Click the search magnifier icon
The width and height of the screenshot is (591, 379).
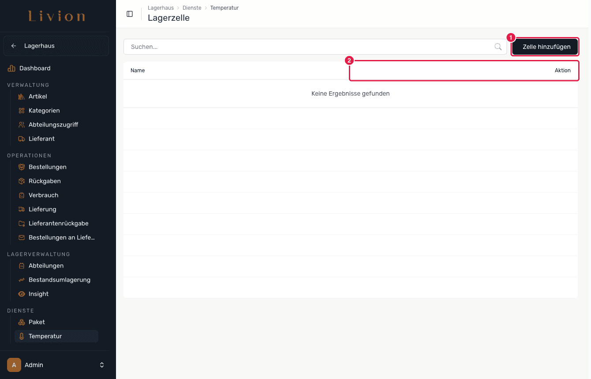click(x=498, y=47)
